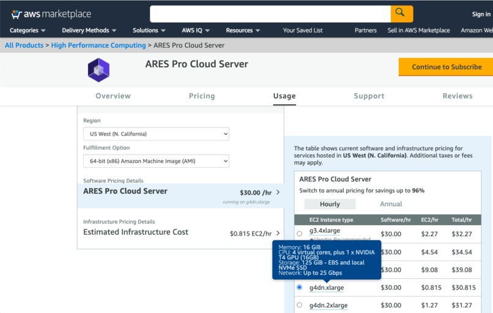Screen dimensions: 493x313
Task: Open the Fulfillment Option dropdown
Action: coord(156,161)
